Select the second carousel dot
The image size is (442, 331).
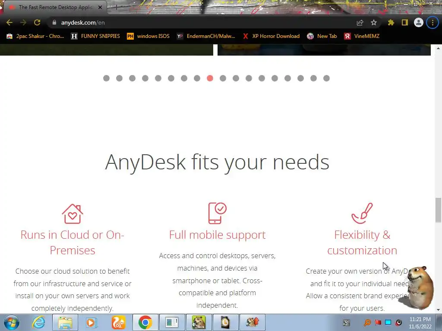[119, 78]
